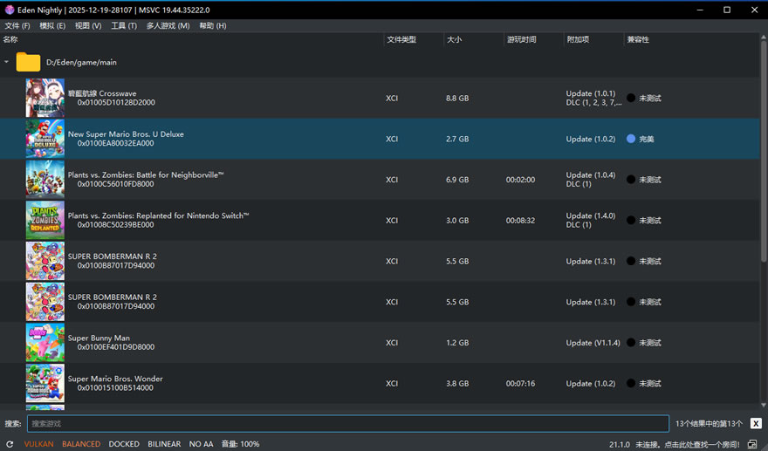Open the 多人游戏 (M) menu

tap(168, 26)
